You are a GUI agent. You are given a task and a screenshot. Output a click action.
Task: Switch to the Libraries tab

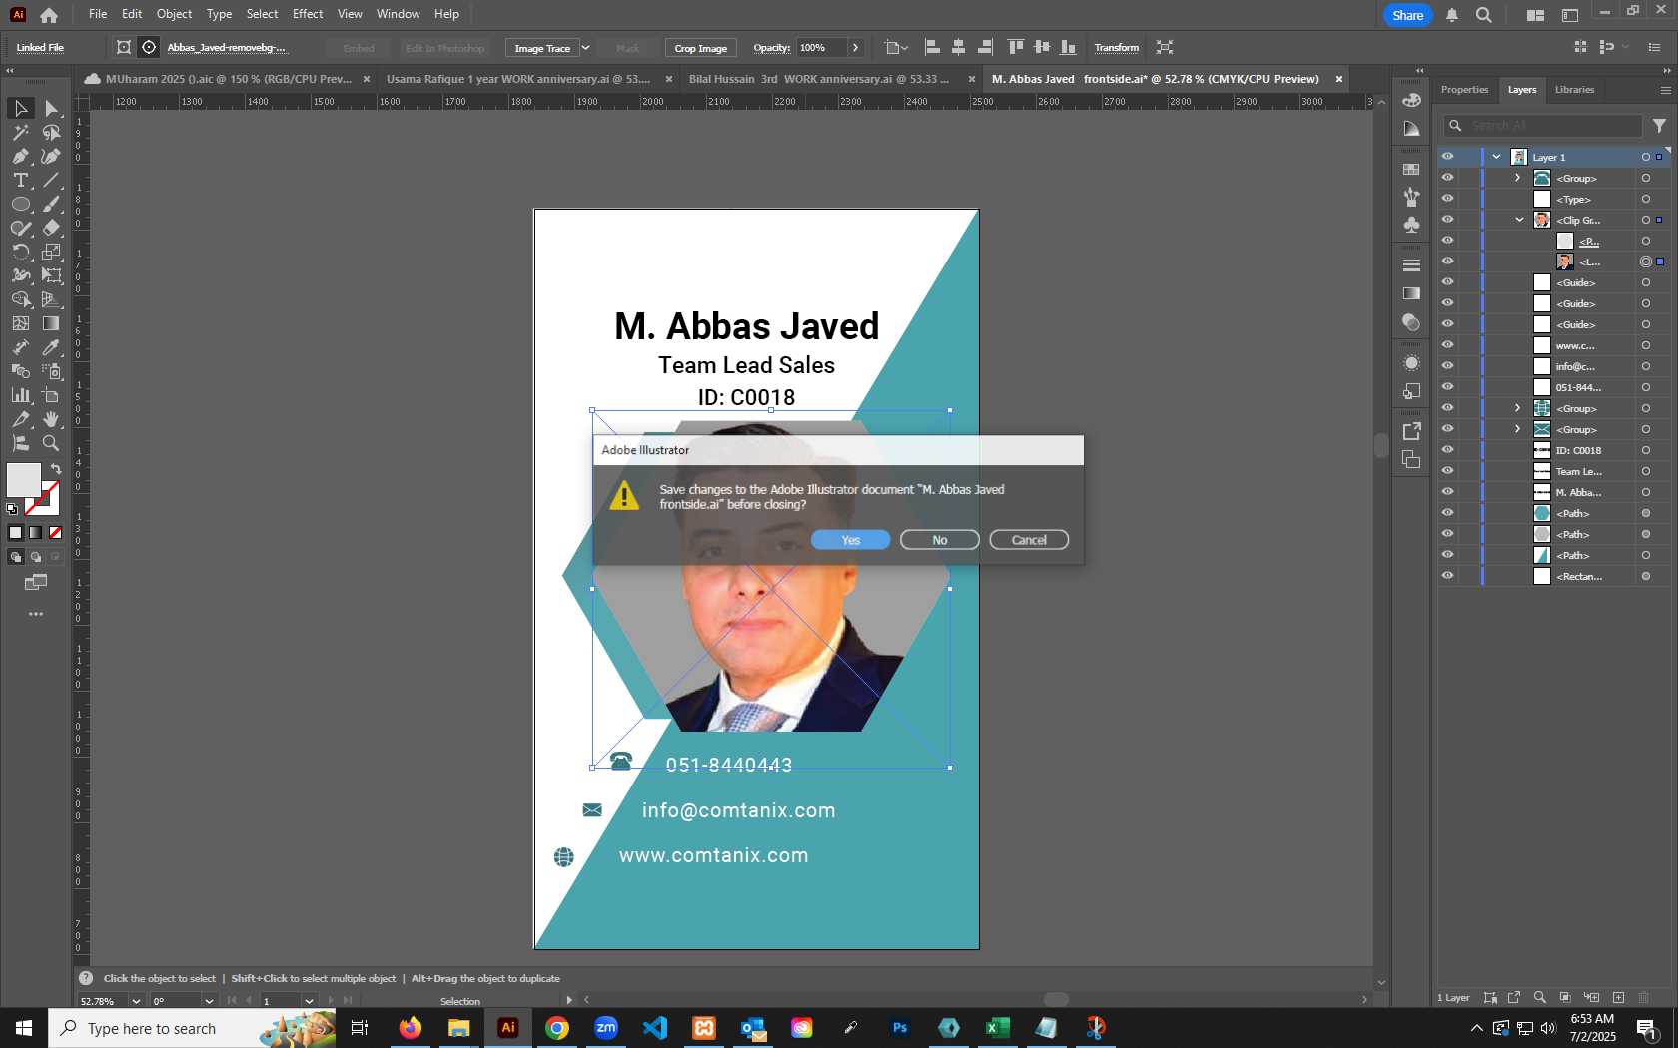click(1574, 90)
